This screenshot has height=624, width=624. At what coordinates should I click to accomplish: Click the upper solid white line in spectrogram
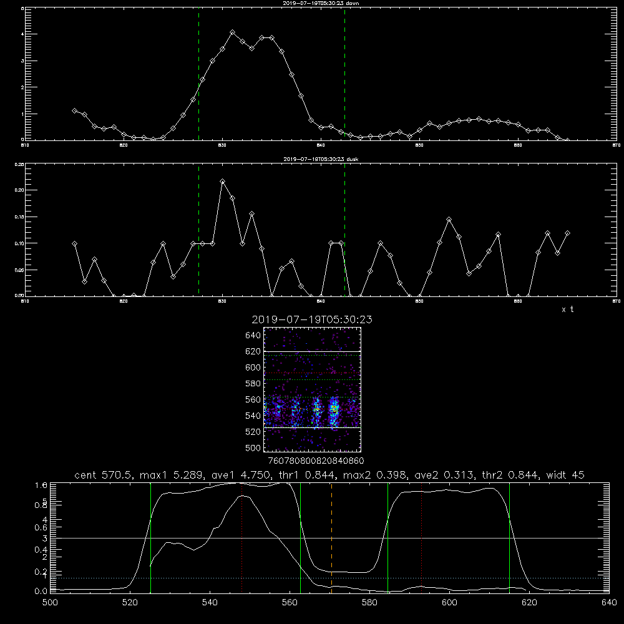pyautogui.click(x=313, y=351)
